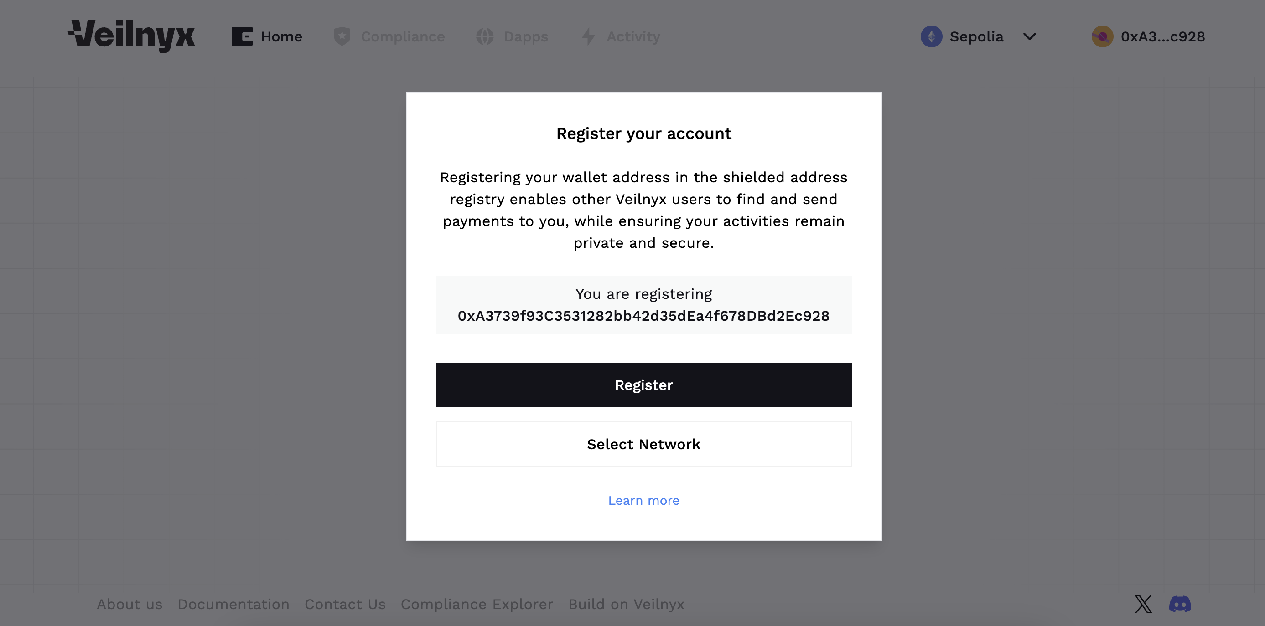Open the About us footer link
1265x626 pixels.
(129, 604)
